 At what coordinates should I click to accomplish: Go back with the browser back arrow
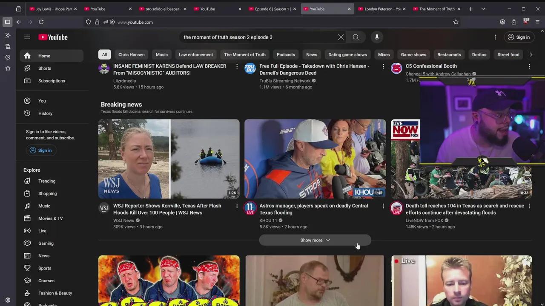click(19, 22)
